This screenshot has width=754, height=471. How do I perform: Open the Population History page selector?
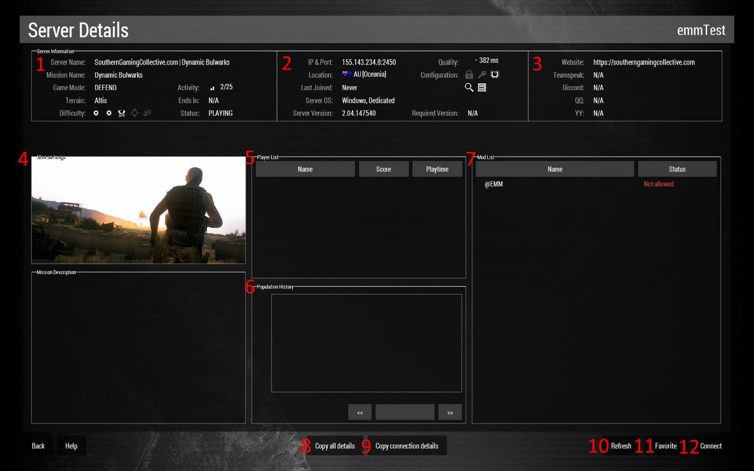[405, 412]
